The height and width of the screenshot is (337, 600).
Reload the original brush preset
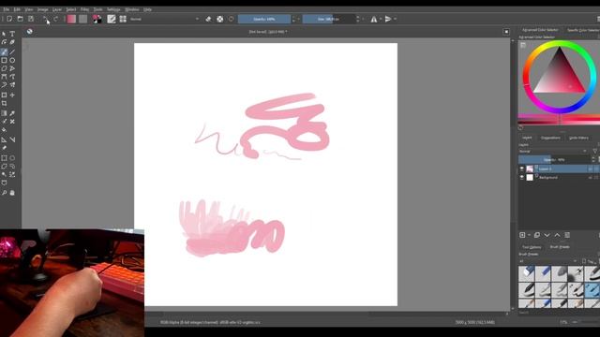(x=232, y=19)
